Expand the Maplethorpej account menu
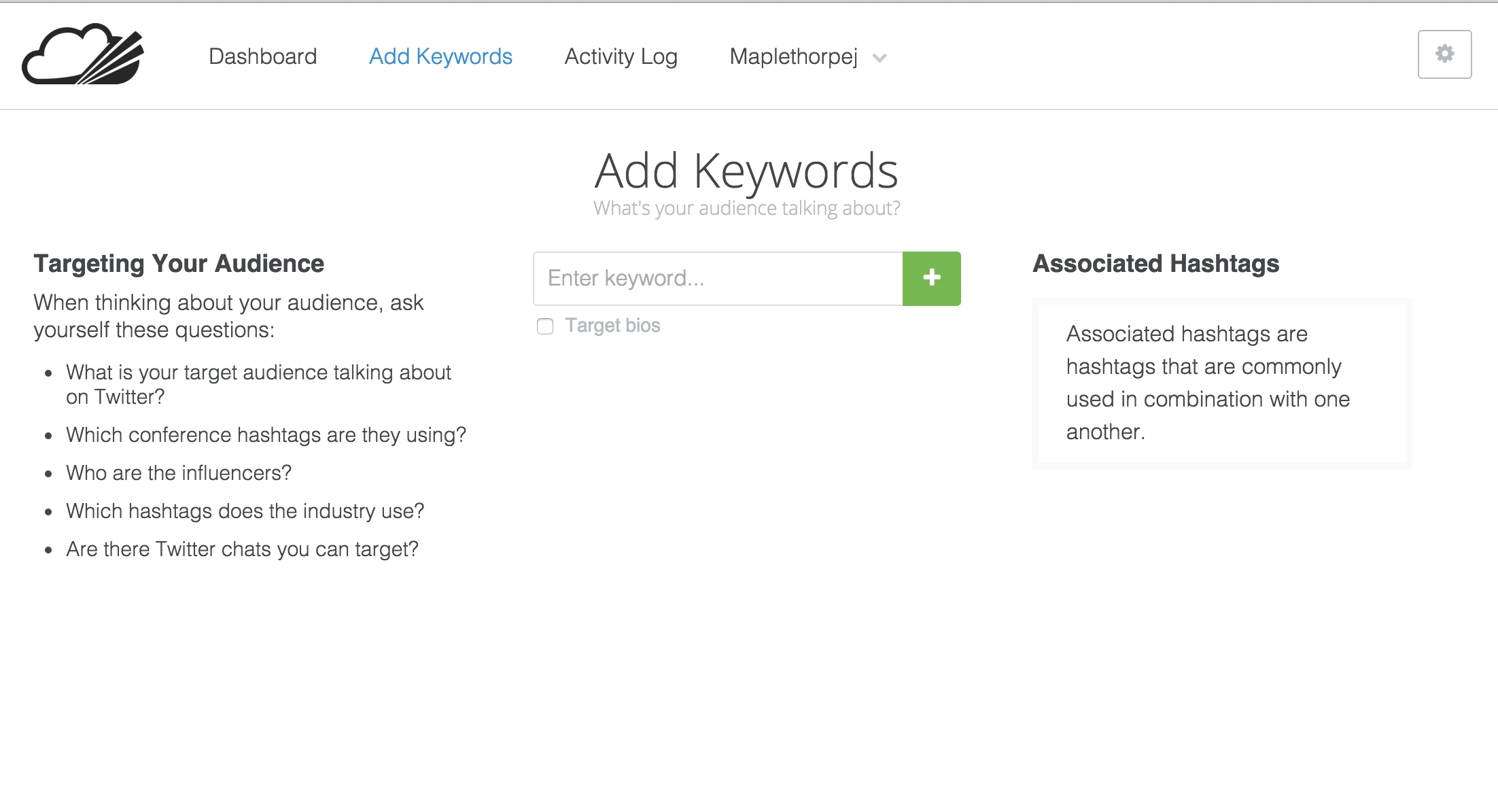Viewport: 1498px width, 790px height. (793, 56)
